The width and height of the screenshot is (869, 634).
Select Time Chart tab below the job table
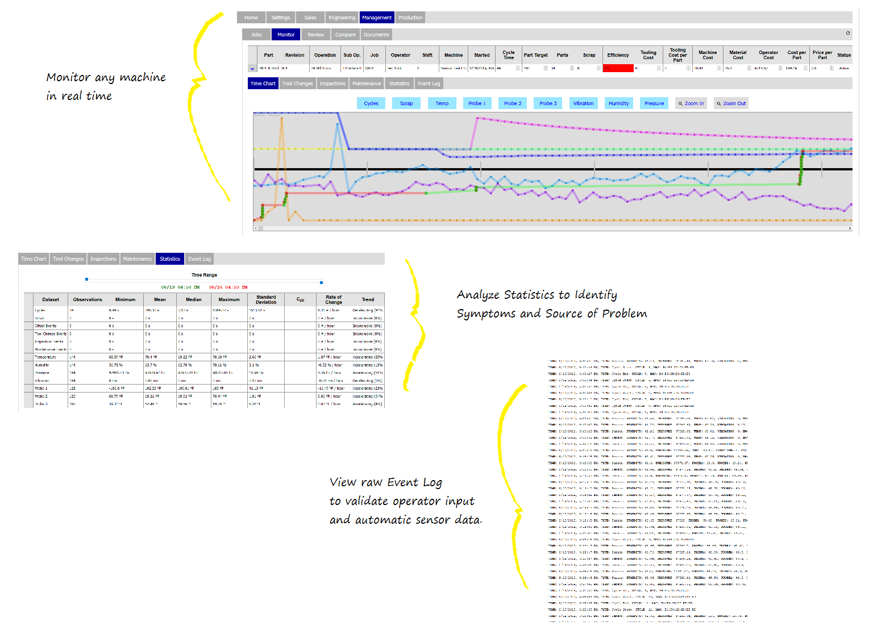(x=263, y=84)
